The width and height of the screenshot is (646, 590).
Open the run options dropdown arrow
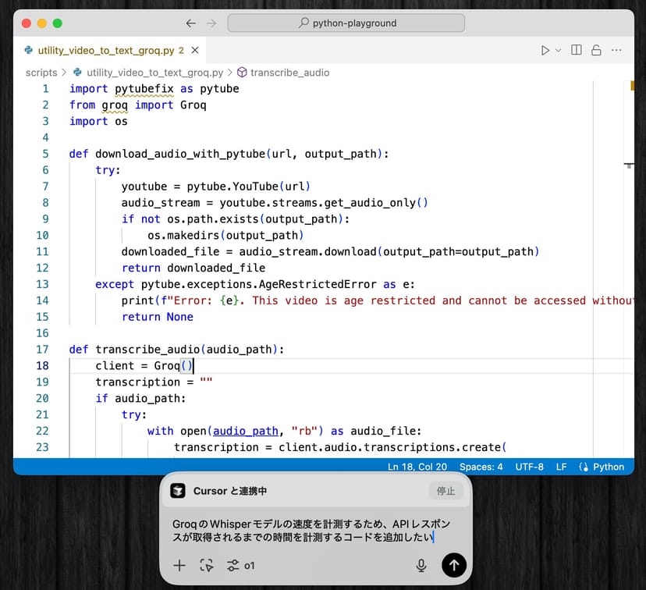pos(558,50)
